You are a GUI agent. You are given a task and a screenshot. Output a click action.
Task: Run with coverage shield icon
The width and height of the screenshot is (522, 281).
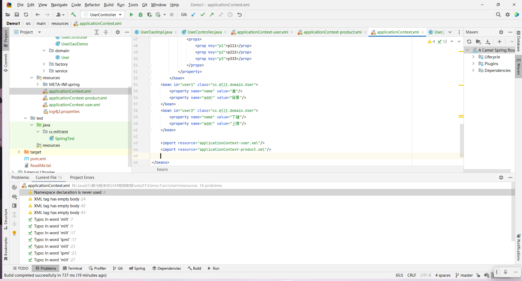click(149, 15)
